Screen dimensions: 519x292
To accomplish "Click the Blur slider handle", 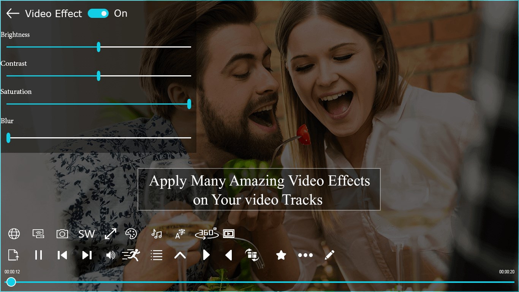I will point(8,138).
